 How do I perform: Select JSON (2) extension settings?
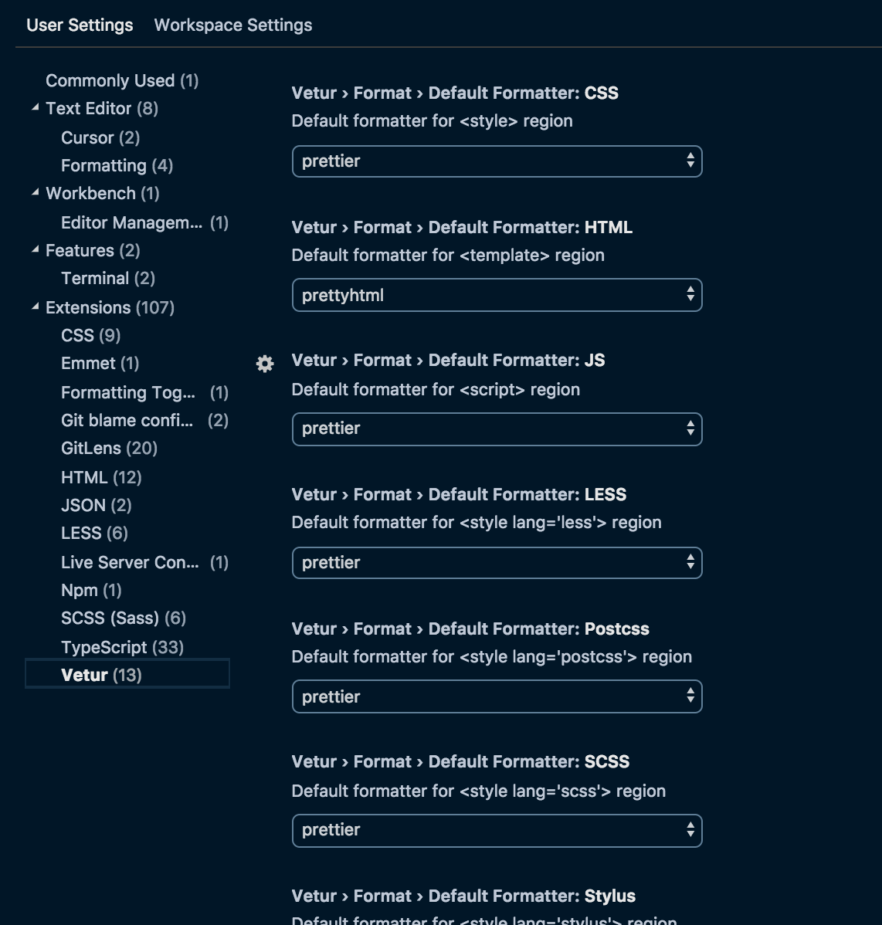point(97,506)
